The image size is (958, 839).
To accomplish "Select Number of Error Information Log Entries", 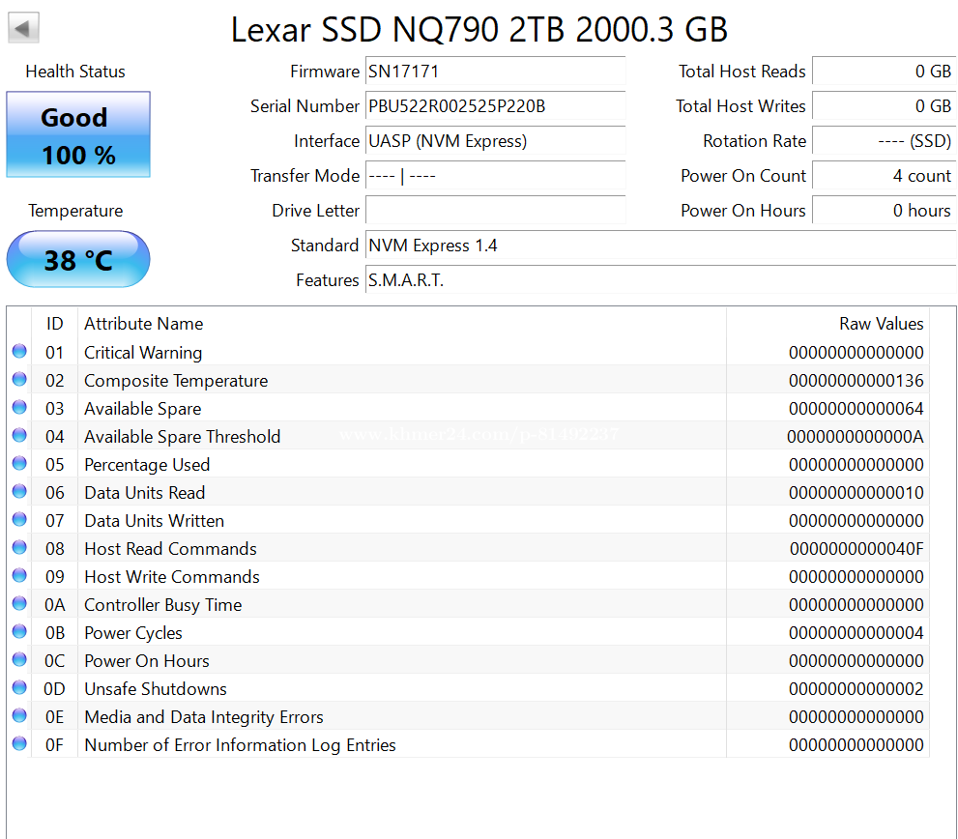I will pyautogui.click(x=240, y=745).
